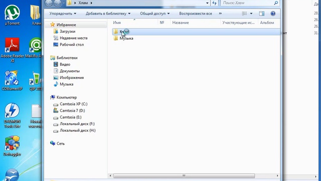
Task: Change view using the view icon
Action: point(244,14)
